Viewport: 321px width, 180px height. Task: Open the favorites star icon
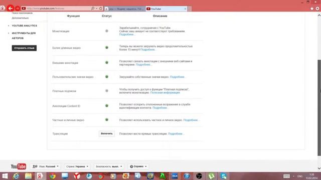click(312, 8)
